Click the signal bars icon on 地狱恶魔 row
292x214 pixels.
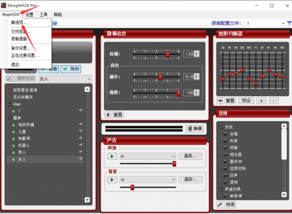coord(81,124)
